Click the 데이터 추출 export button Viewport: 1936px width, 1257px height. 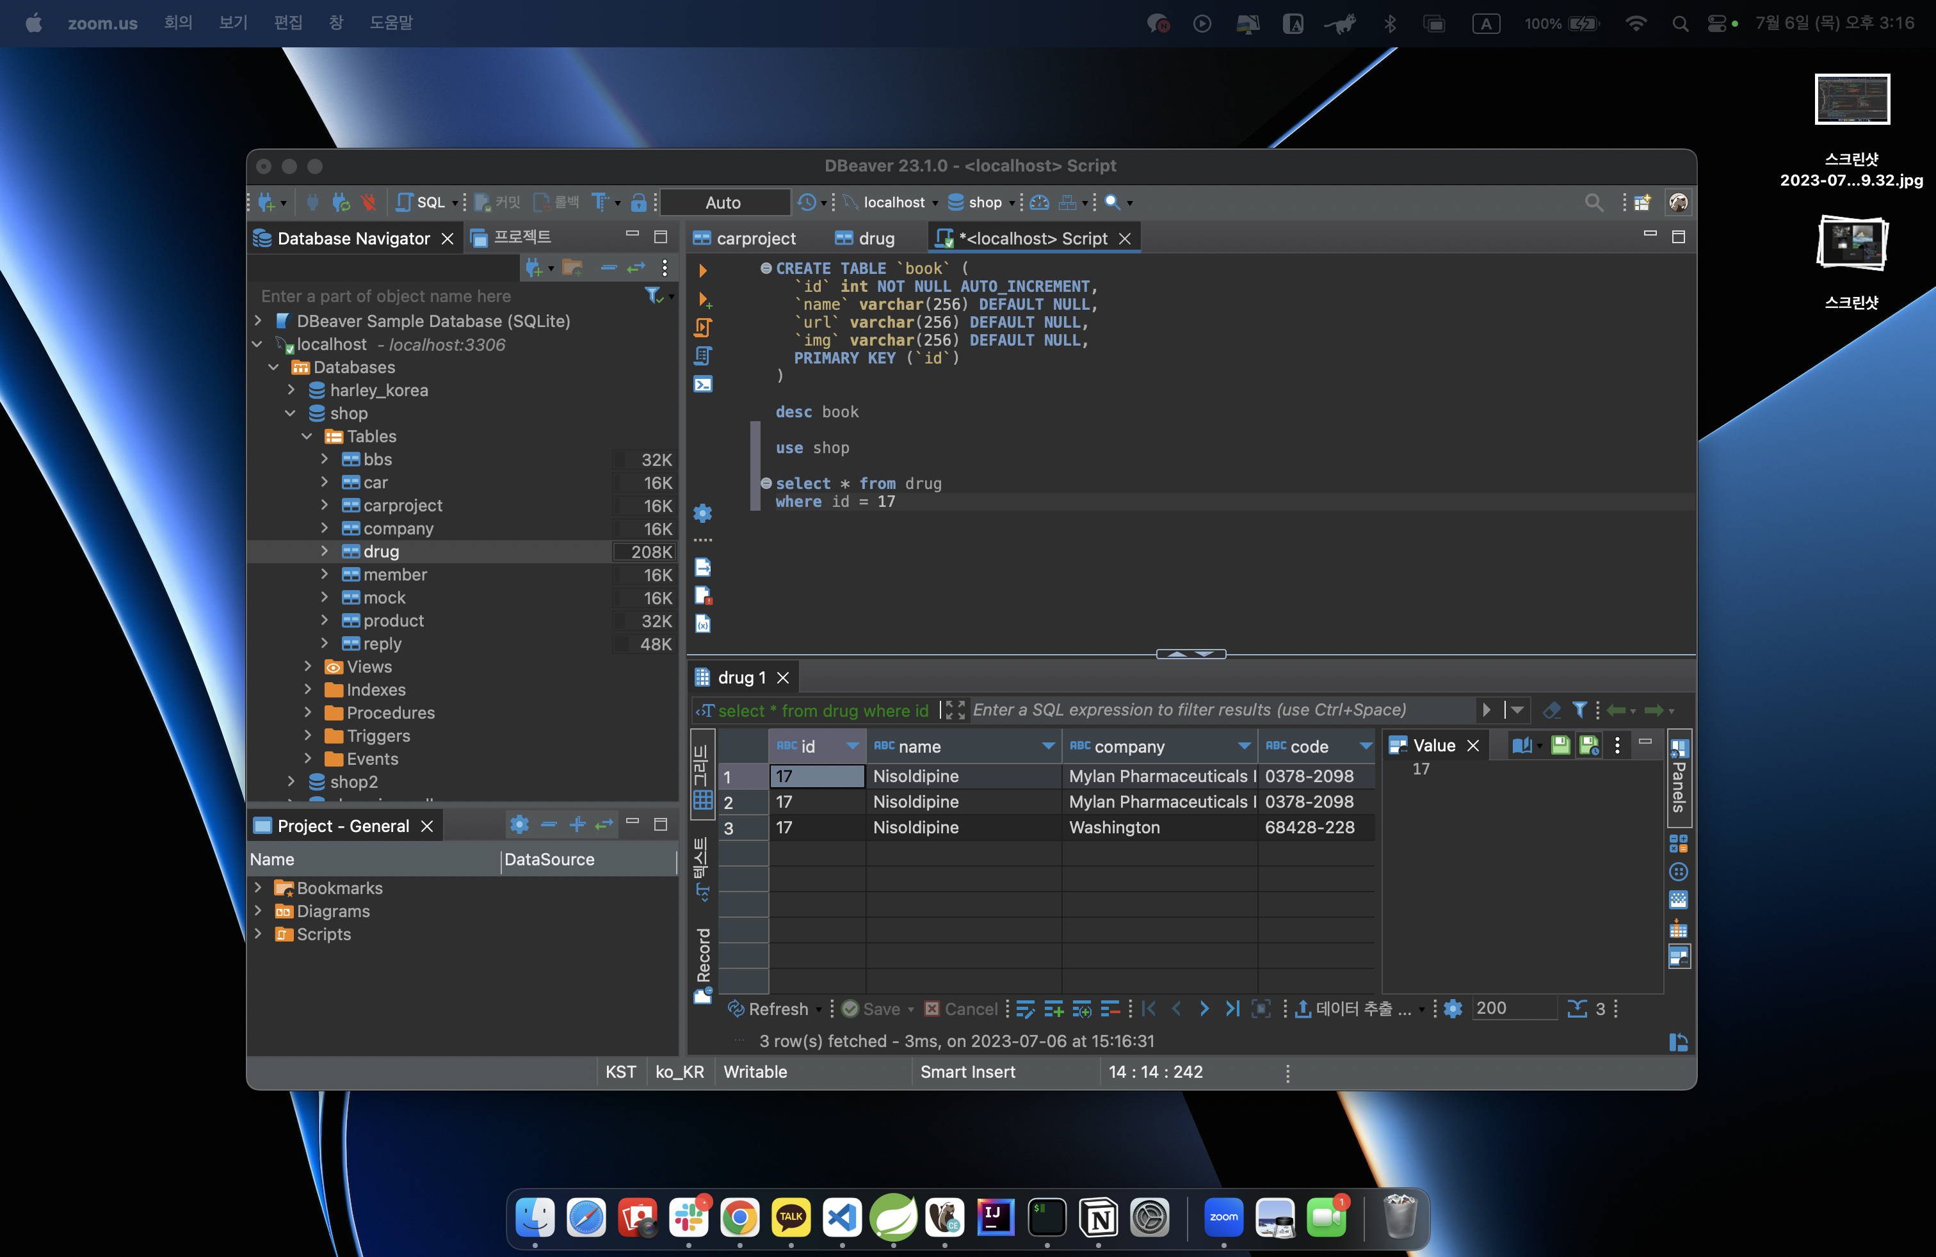[1353, 1009]
